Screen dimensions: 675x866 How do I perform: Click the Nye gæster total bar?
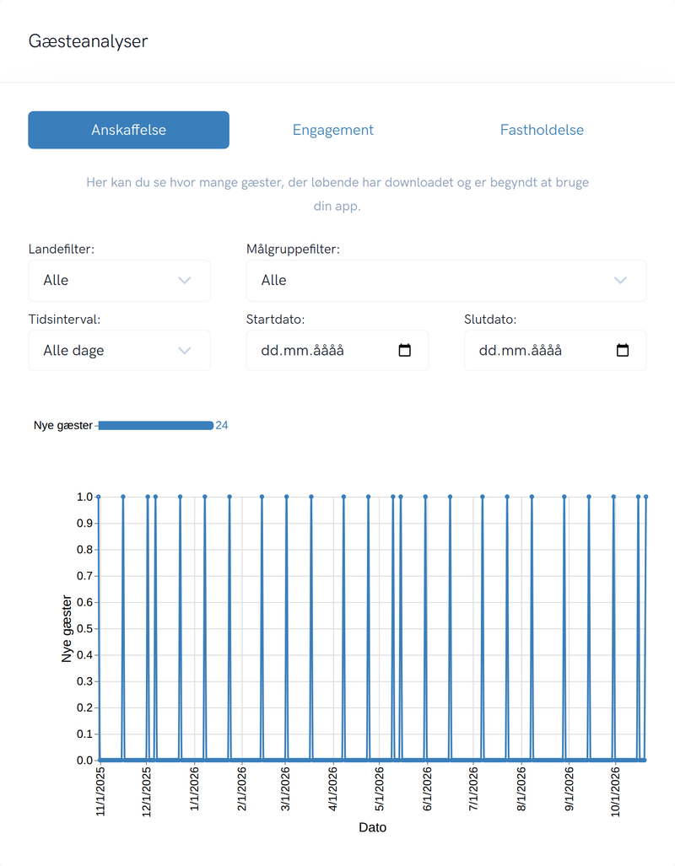click(156, 425)
